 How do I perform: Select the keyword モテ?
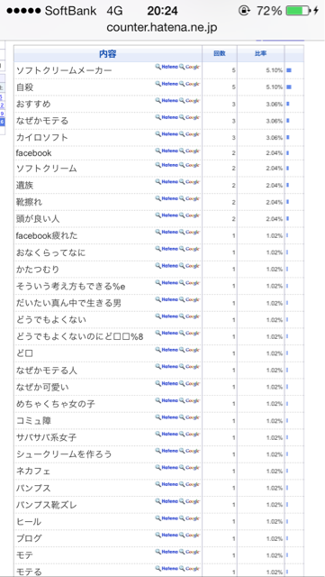[x=24, y=555]
